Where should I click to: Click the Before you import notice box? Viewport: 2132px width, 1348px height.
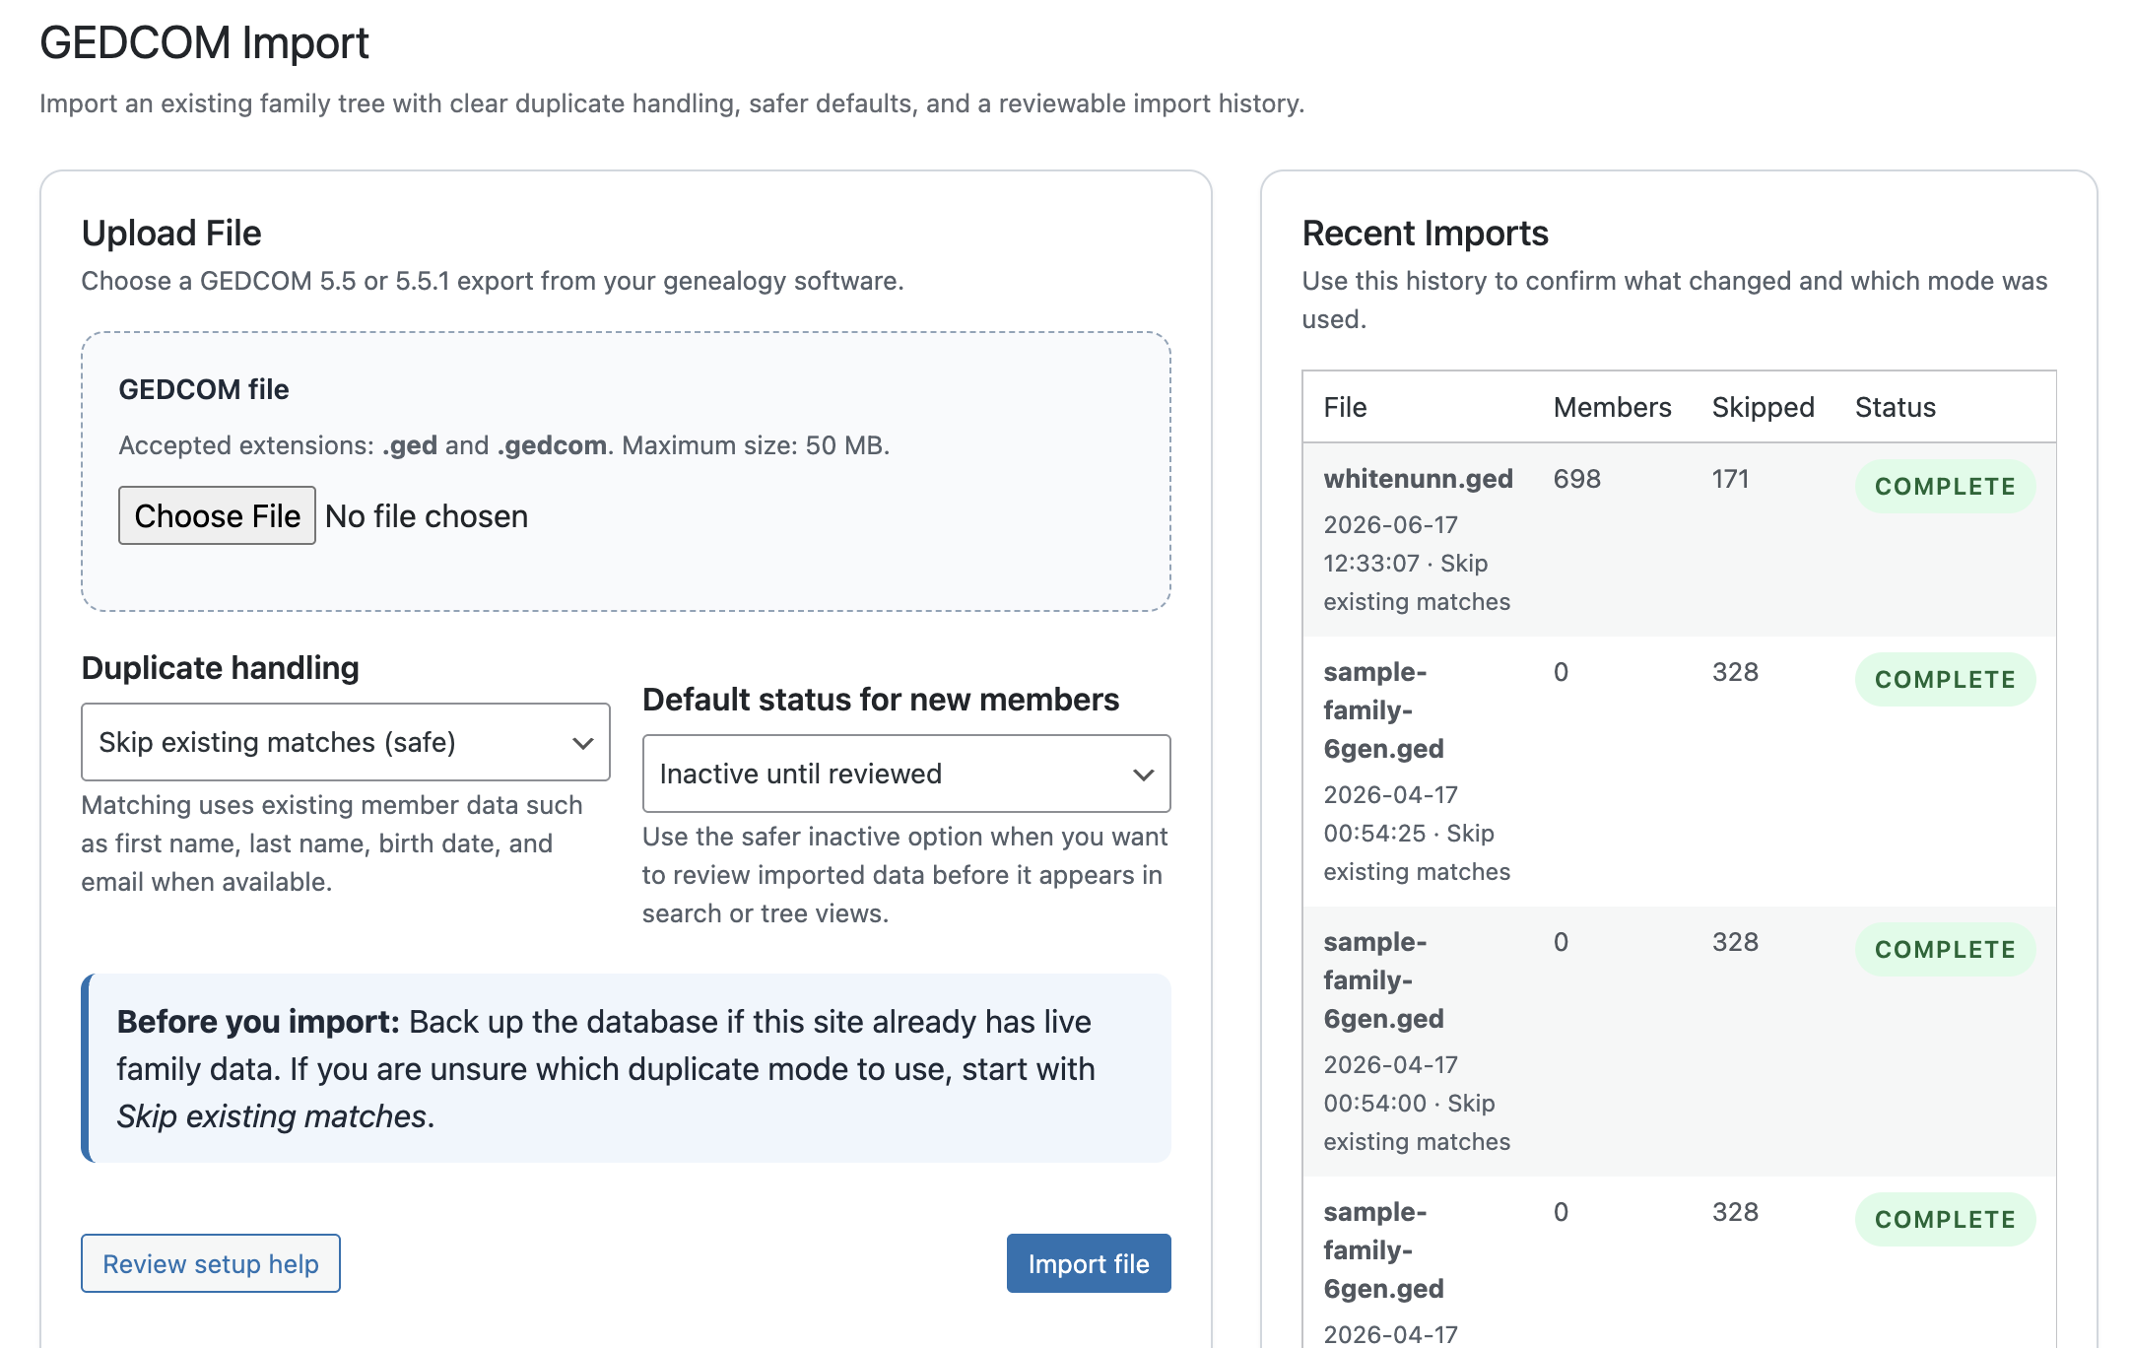coord(626,1068)
